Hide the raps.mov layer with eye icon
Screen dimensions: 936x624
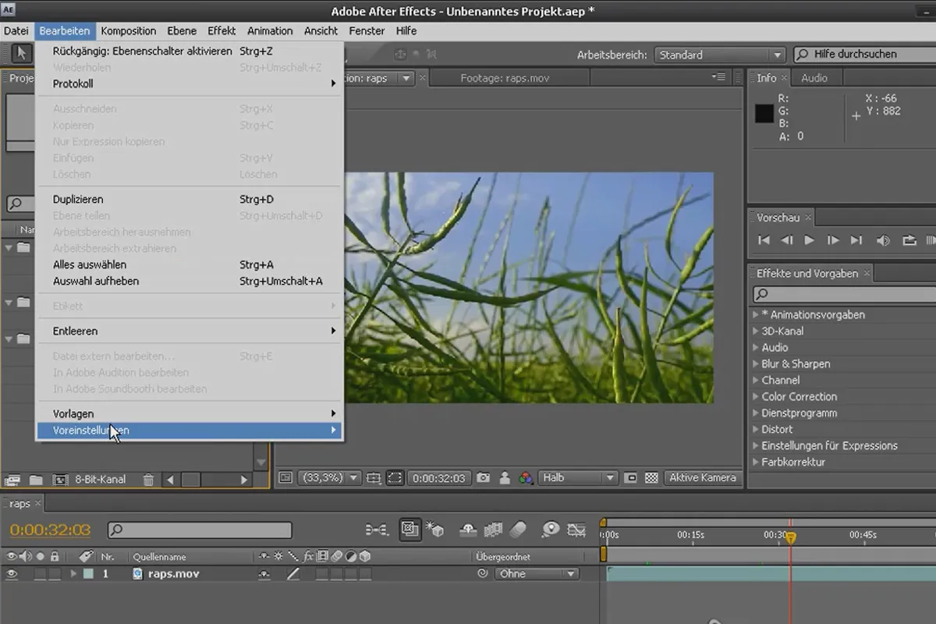[12, 574]
